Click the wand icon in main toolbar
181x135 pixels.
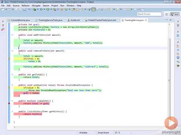pos(29,9)
